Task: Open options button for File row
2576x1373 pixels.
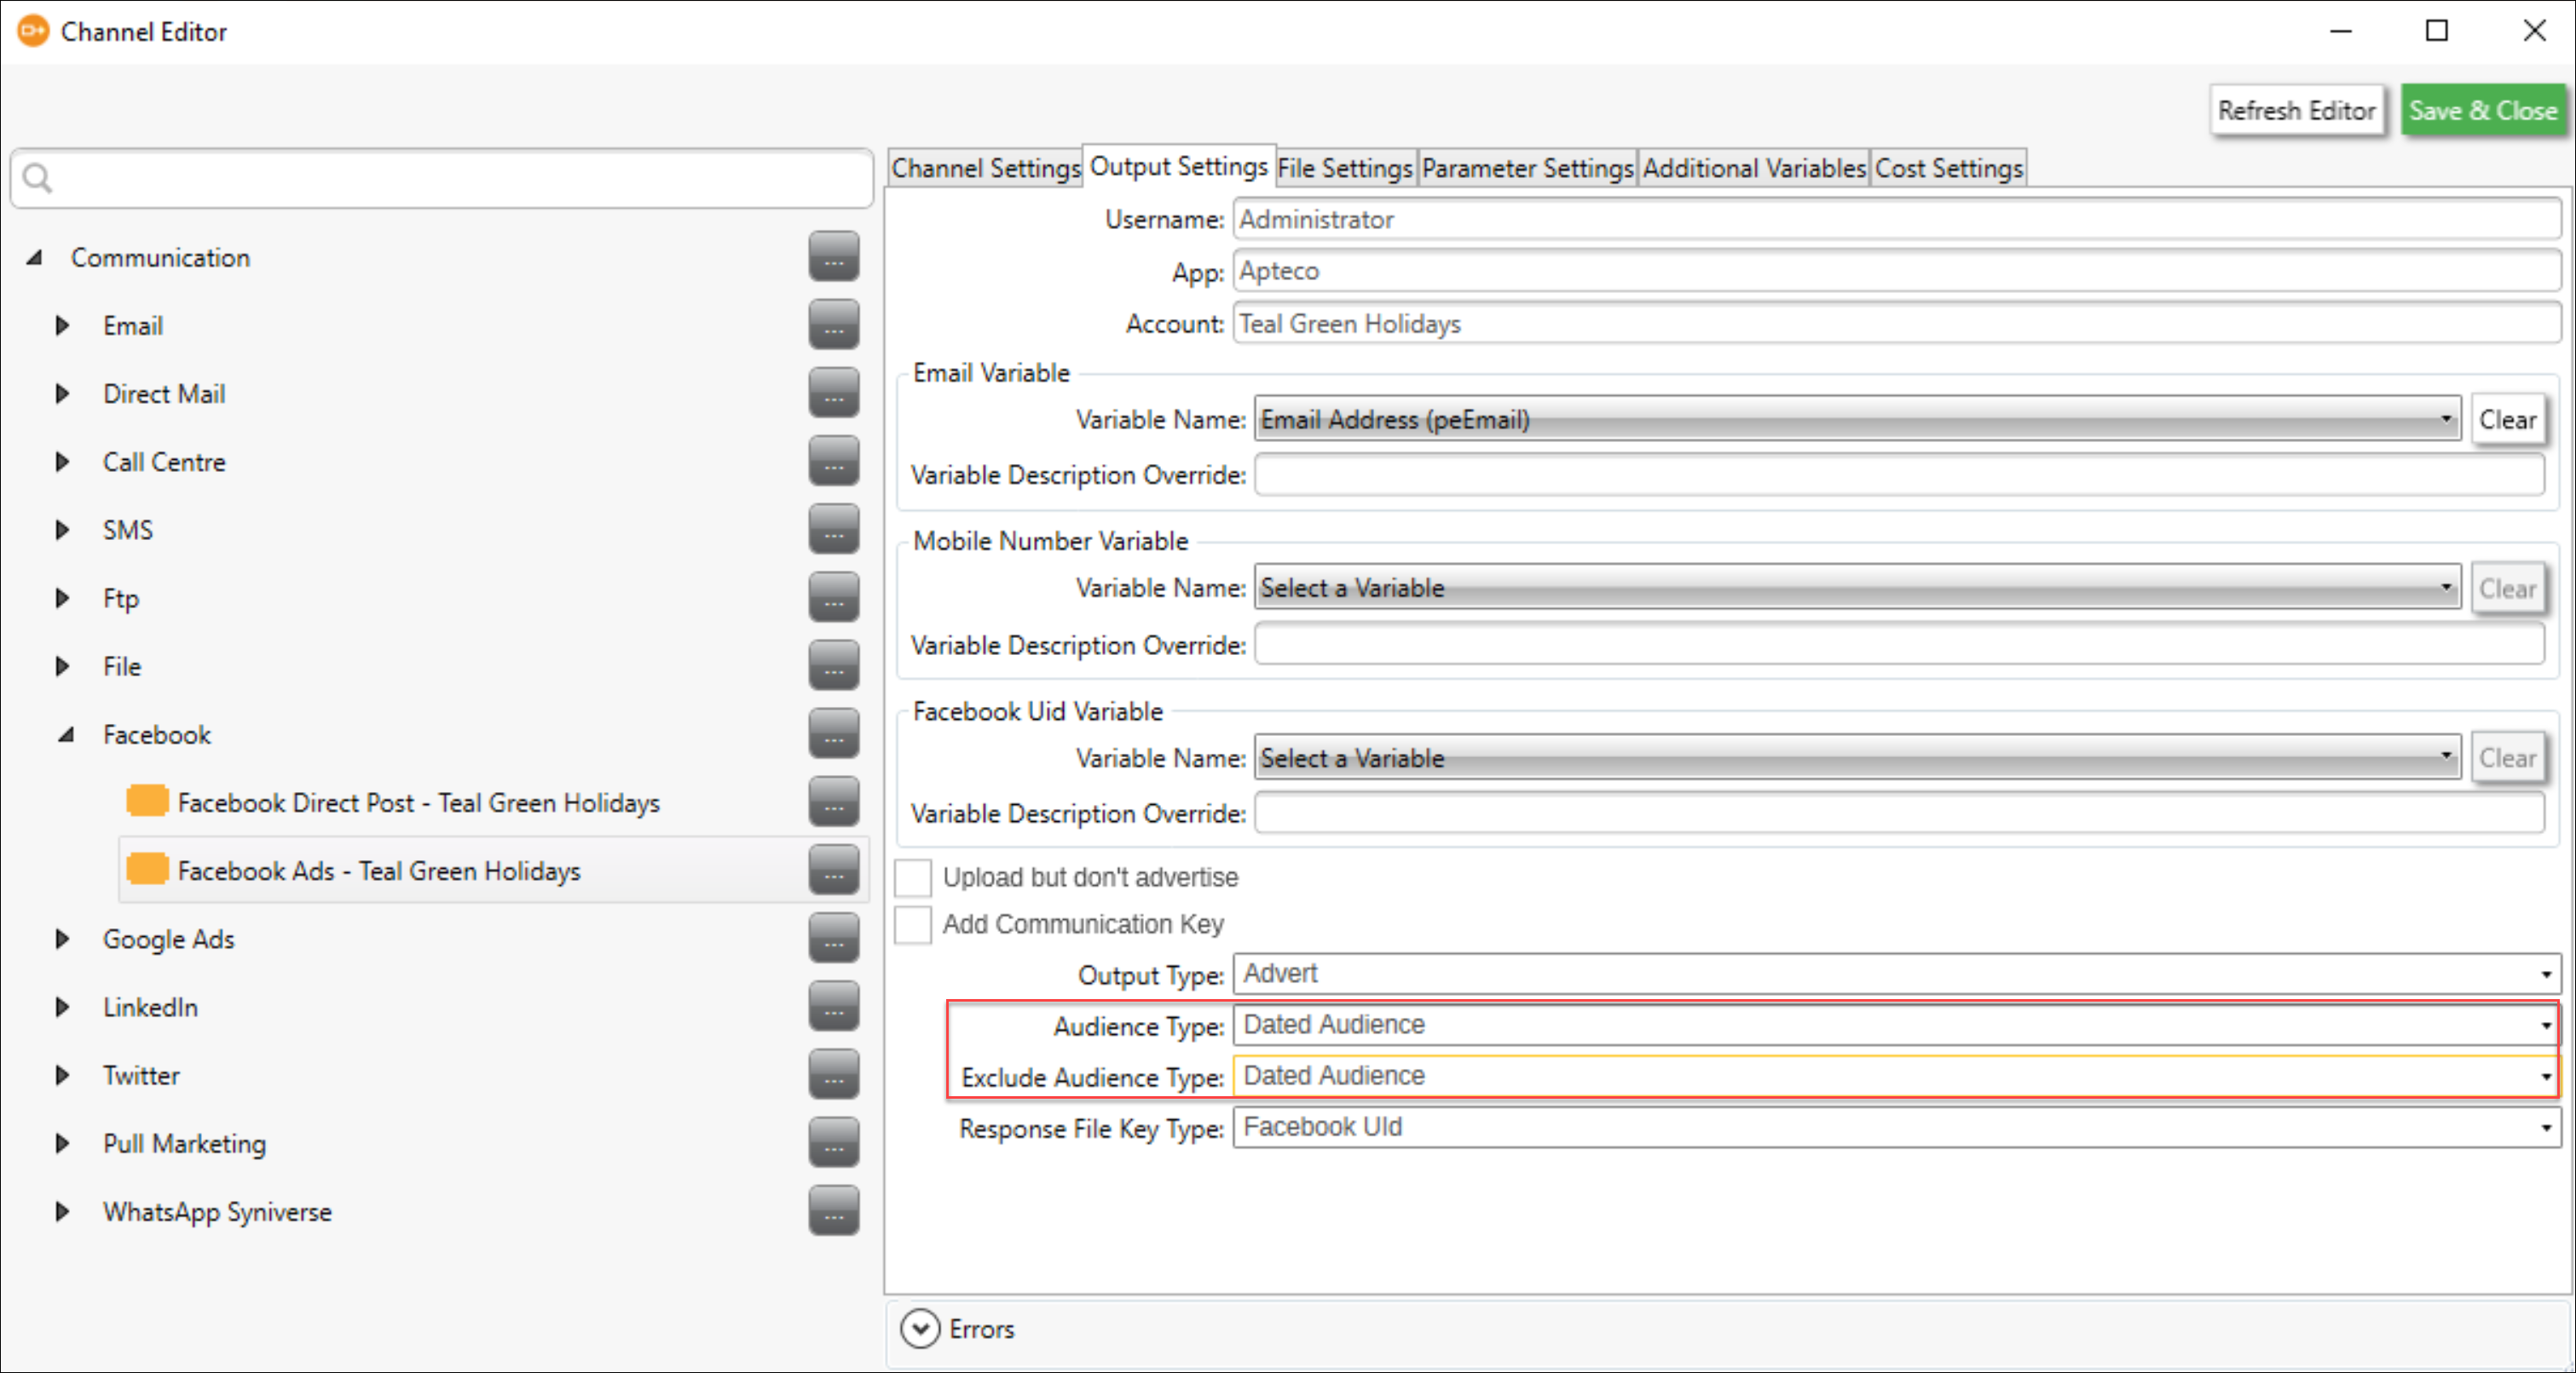Action: pos(834,665)
